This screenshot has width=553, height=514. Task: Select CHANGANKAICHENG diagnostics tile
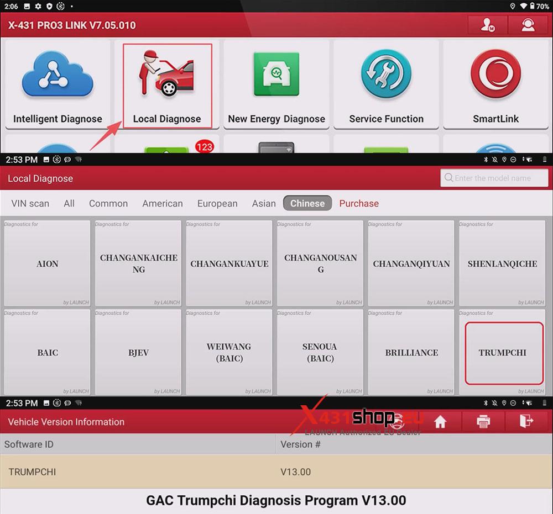click(138, 263)
